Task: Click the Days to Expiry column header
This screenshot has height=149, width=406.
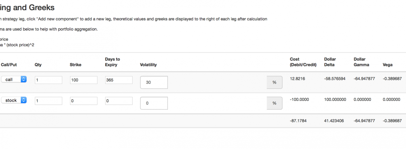Action: (112, 62)
